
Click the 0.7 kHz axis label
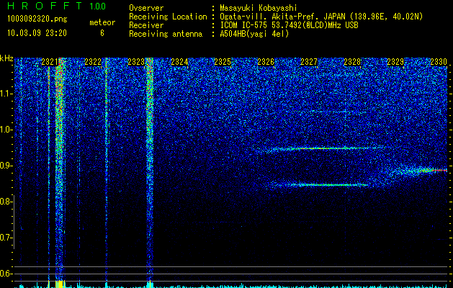pos(6,238)
